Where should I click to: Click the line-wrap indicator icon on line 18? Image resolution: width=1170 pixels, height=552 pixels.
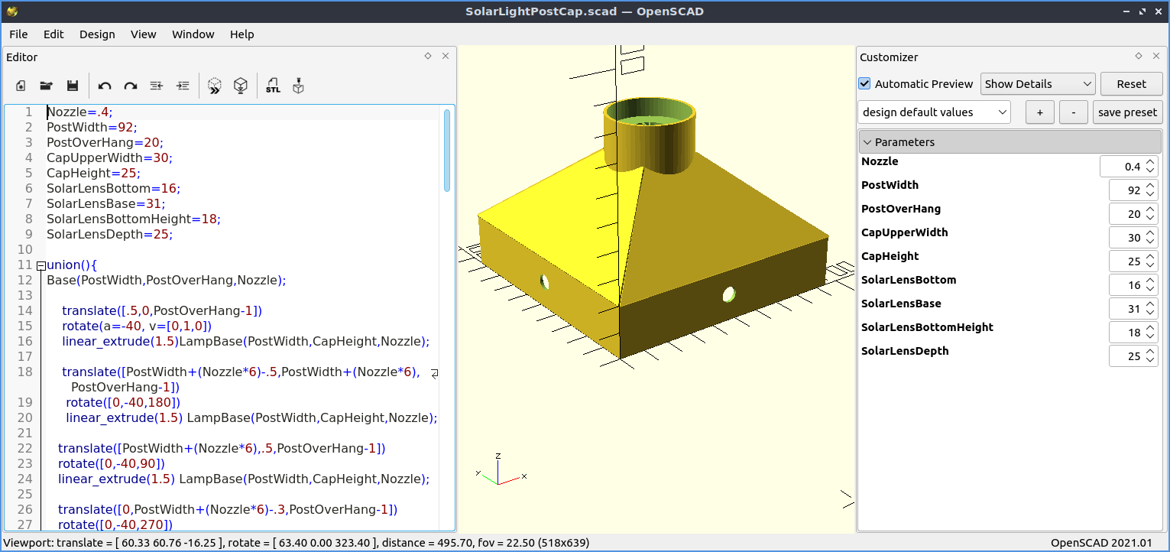click(435, 373)
